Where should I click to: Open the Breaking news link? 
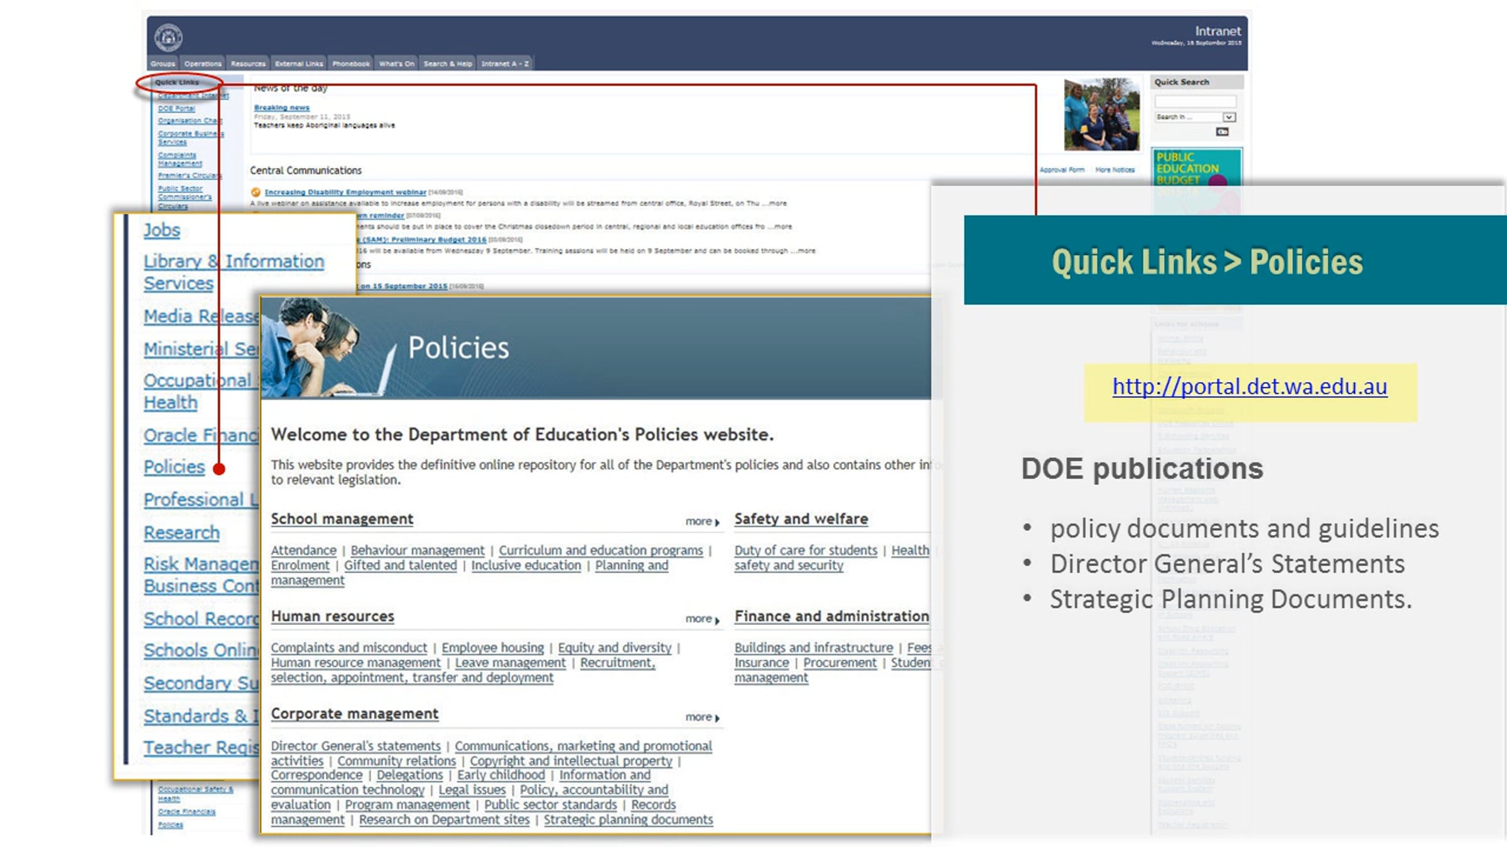pos(281,107)
